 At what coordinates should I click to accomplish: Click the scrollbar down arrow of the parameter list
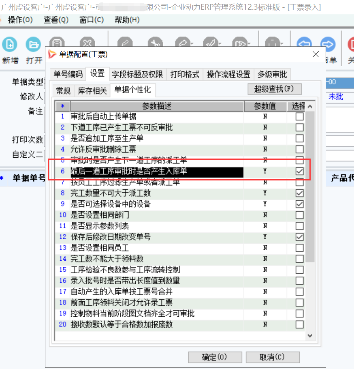310,335
